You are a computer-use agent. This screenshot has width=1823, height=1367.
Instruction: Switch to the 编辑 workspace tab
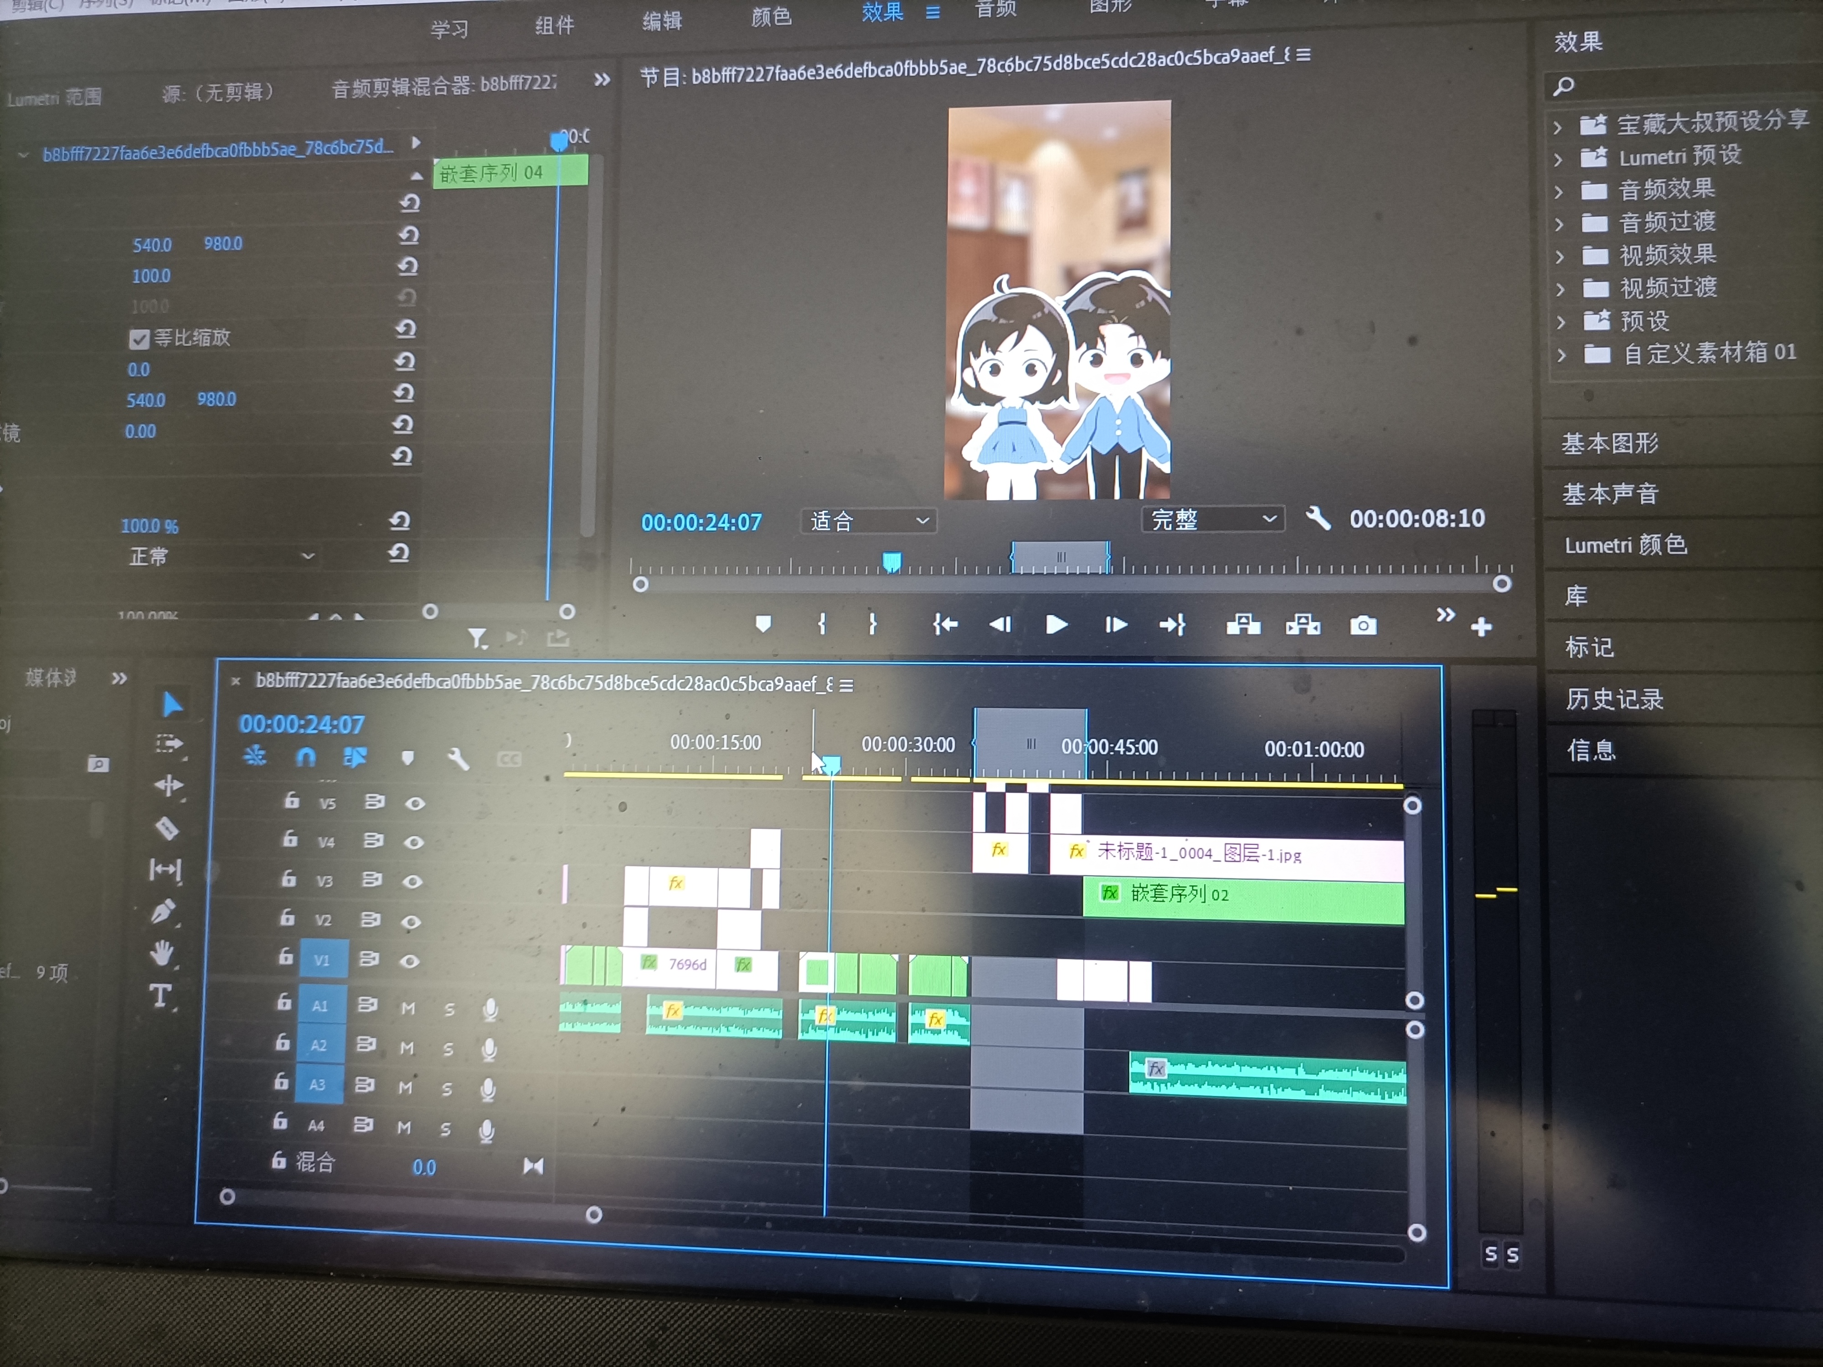click(663, 21)
